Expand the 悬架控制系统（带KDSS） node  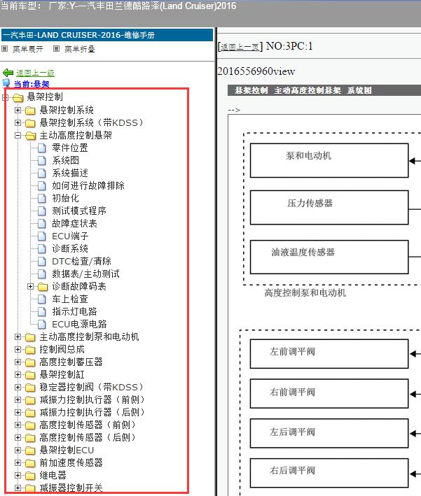click(18, 122)
